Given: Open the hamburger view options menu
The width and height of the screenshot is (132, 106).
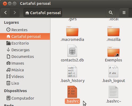Looking at the screenshot, I should [124, 13].
